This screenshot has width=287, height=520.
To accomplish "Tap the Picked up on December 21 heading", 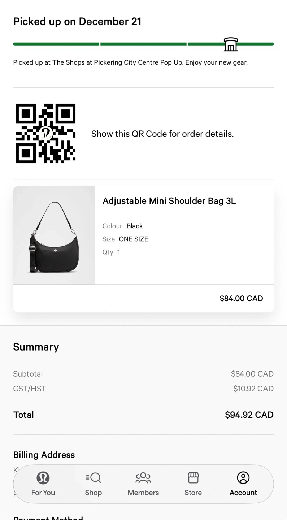I will coord(77,22).
